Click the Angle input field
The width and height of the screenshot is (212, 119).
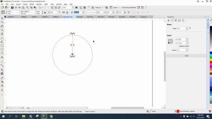pyautogui.click(x=181, y=28)
